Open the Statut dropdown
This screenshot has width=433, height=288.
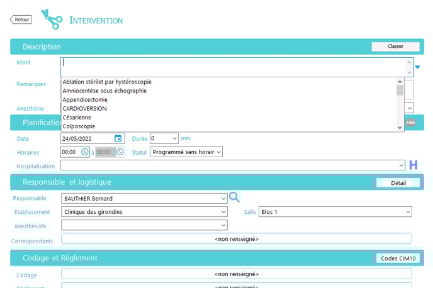click(x=218, y=152)
